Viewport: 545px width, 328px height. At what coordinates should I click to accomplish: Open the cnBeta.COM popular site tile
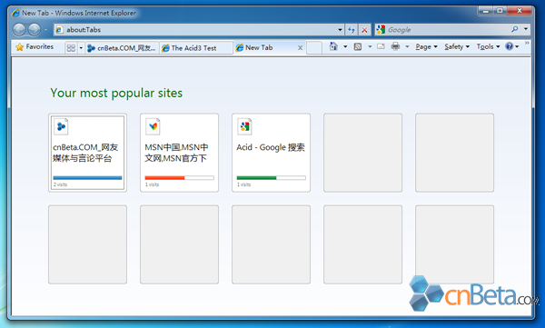[87, 153]
